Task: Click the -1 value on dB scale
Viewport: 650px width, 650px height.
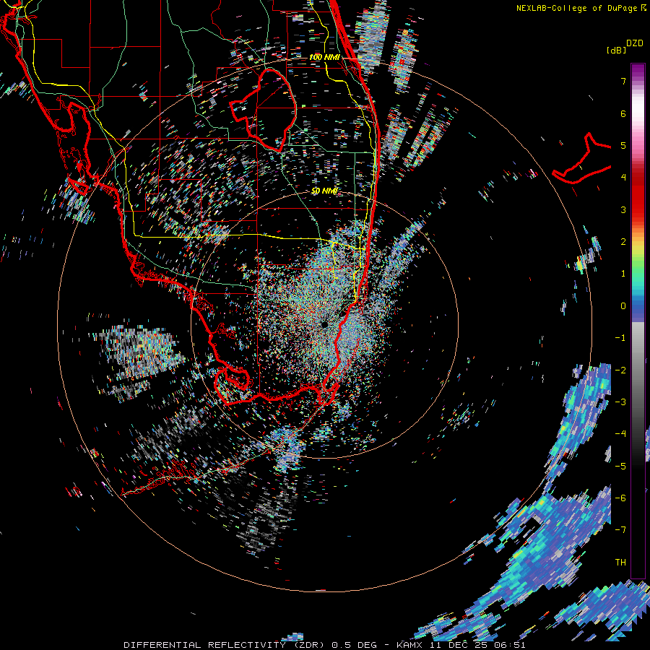Action: point(620,338)
